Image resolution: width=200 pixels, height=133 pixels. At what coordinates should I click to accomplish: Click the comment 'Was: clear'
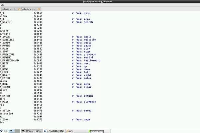coord(84,87)
